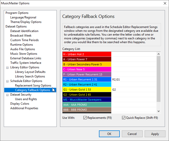Viewport: 169px width, 141px height.
Task: Collapse the Schedule Editor Options tree node
Action: click(7, 81)
